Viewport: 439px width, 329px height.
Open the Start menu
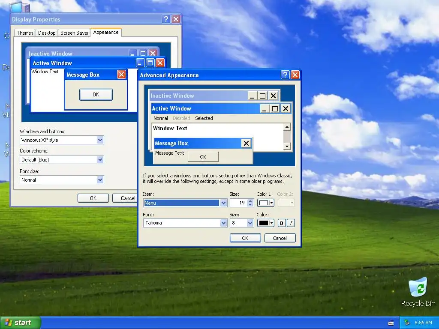click(21, 323)
